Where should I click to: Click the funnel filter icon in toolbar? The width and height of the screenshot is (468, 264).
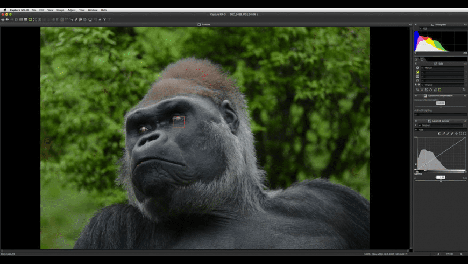click(104, 19)
